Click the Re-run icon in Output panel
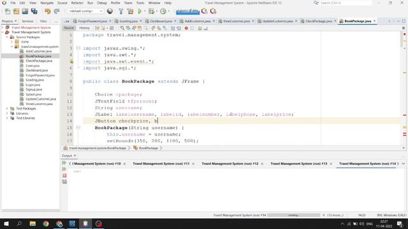The image size is (408, 229). point(64,163)
